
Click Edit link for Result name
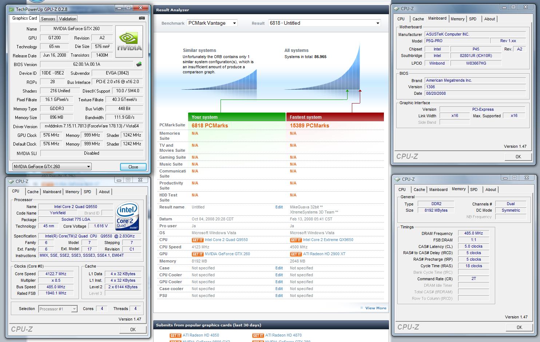(279, 207)
